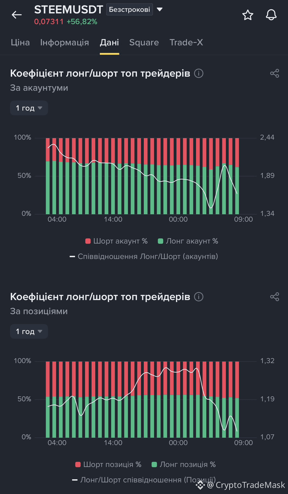The width and height of the screenshot is (288, 494).
Task: Open price alerts via bell icon
Action: 271,15
